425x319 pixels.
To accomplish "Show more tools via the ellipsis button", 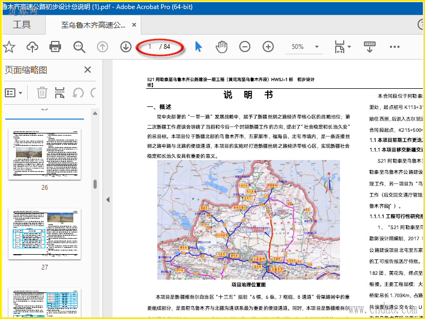I will [x=394, y=47].
